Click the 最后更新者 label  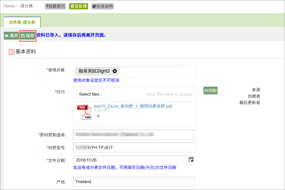(x=250, y=103)
